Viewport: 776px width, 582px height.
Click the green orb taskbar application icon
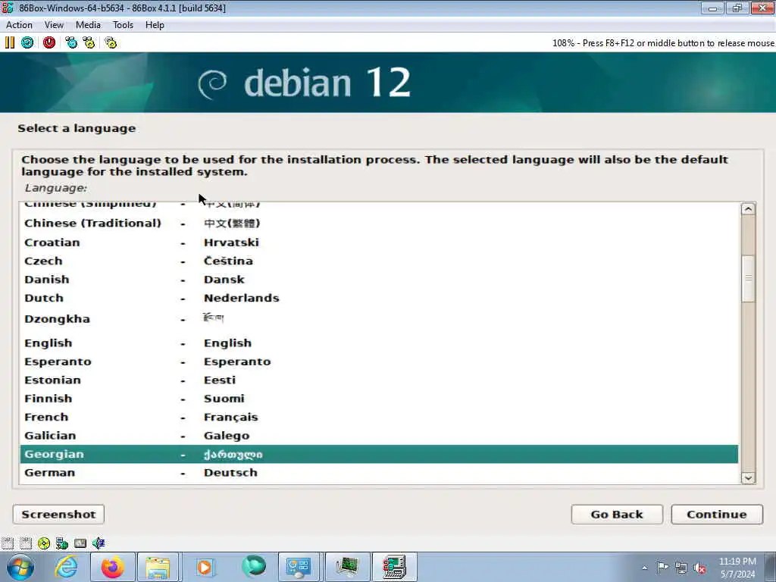[254, 567]
